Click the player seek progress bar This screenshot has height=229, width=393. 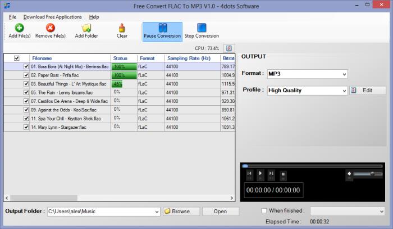pos(312,166)
